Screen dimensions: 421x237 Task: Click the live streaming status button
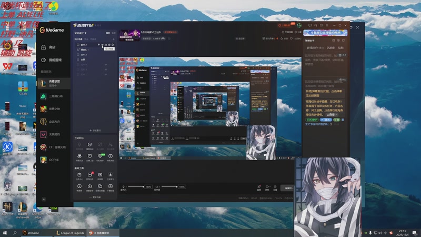(287, 188)
